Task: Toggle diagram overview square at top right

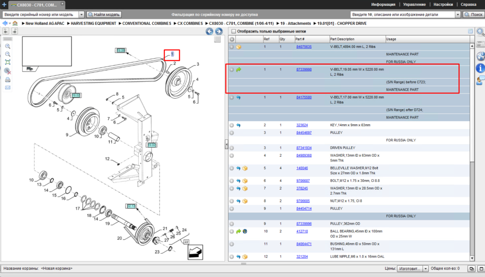Action: click(x=217, y=39)
